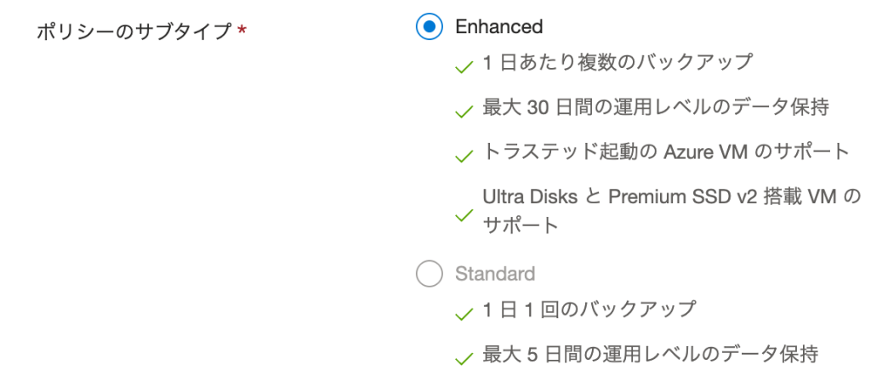Click the ポリシーのサブタイプ field label
This screenshot has height=387, width=871.
pos(134,32)
